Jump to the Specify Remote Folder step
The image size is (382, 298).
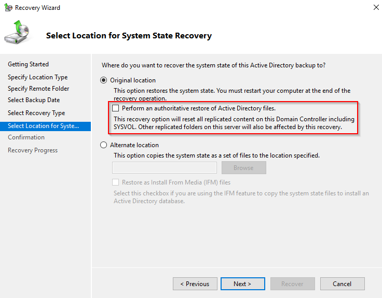(38, 89)
